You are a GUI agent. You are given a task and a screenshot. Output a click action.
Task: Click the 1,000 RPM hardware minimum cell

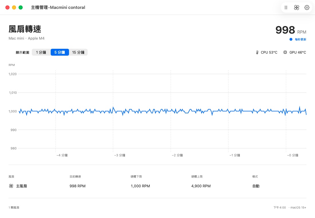coord(140,186)
